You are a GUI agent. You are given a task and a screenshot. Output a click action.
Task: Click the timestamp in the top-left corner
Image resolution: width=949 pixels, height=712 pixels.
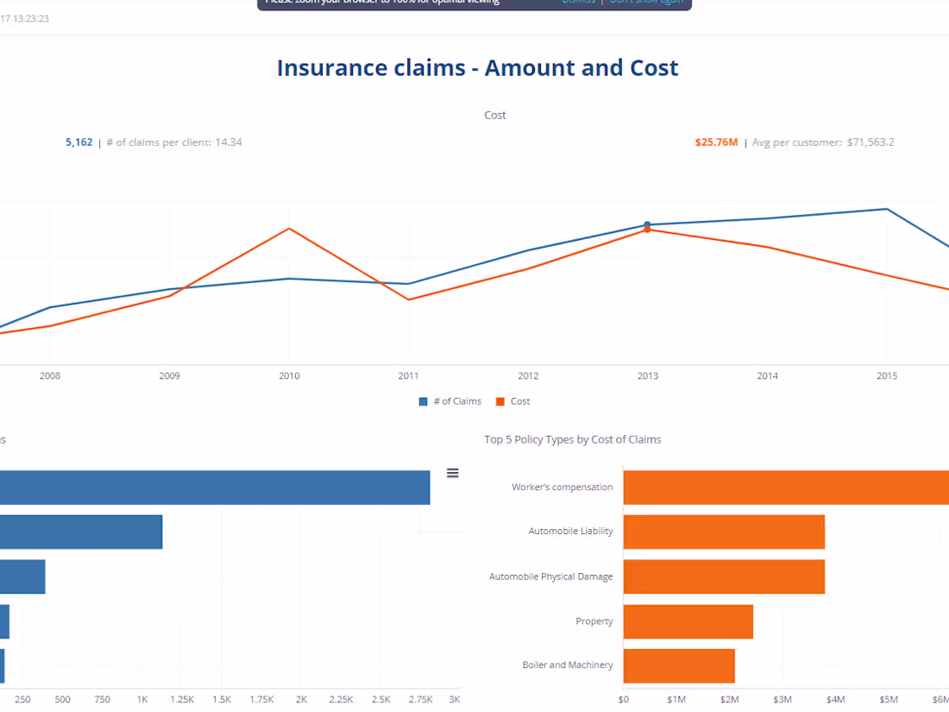(x=26, y=18)
